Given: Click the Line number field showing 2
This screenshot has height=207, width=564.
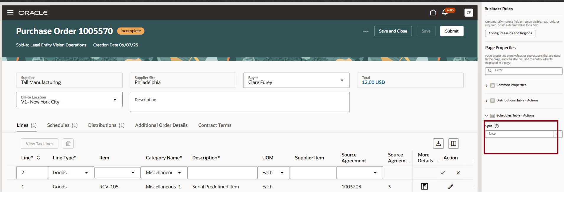Looking at the screenshot, I should click(x=32, y=173).
